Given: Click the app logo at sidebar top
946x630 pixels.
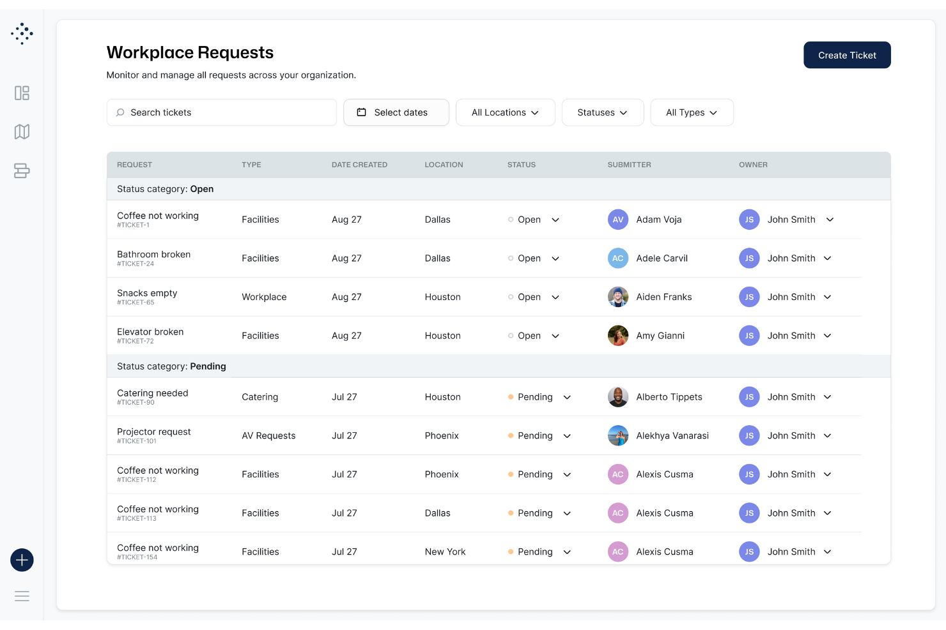Looking at the screenshot, I should pyautogui.click(x=22, y=33).
